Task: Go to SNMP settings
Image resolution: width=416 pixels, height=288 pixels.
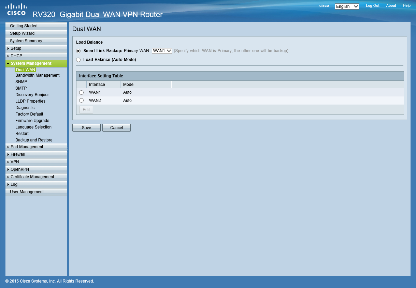Action: click(x=21, y=82)
